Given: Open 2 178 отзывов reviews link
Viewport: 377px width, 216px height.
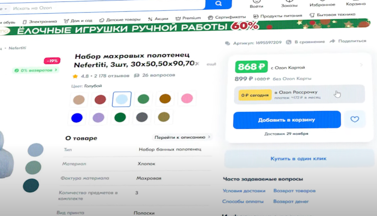Looking at the screenshot, I should click(112, 76).
